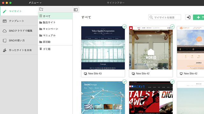Open the キャンペーン folder
This screenshot has height=114, width=204.
[55, 29]
